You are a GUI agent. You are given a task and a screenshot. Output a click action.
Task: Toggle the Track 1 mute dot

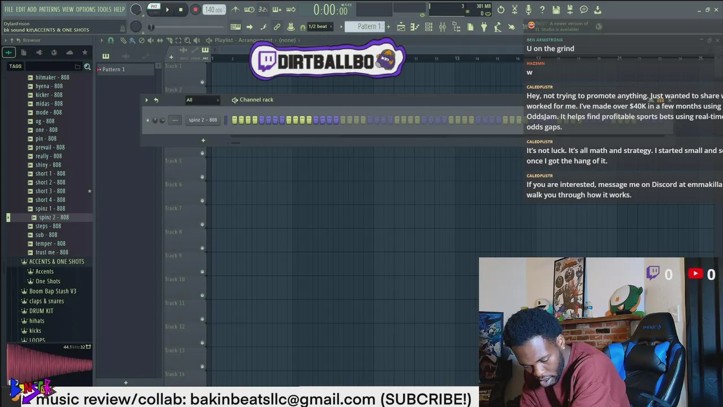pos(202,83)
